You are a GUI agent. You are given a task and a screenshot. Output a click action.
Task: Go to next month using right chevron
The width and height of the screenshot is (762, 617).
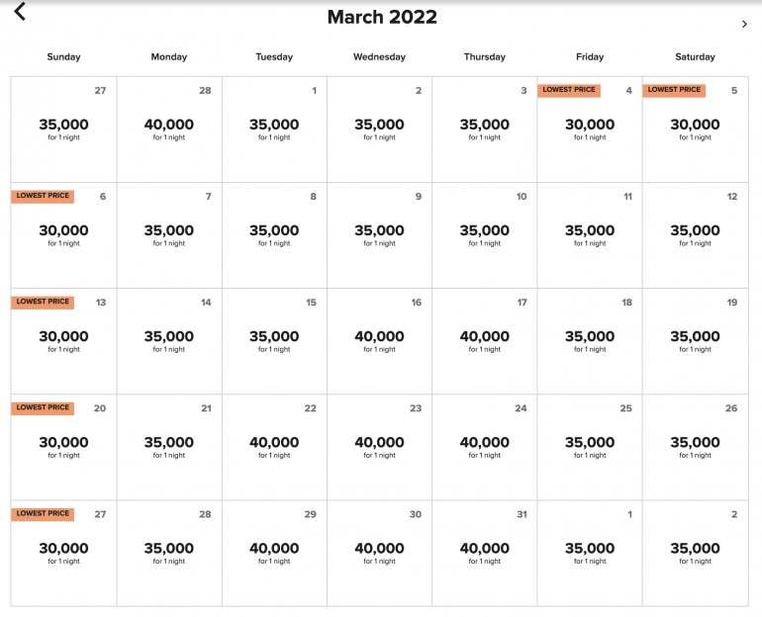[x=744, y=25]
